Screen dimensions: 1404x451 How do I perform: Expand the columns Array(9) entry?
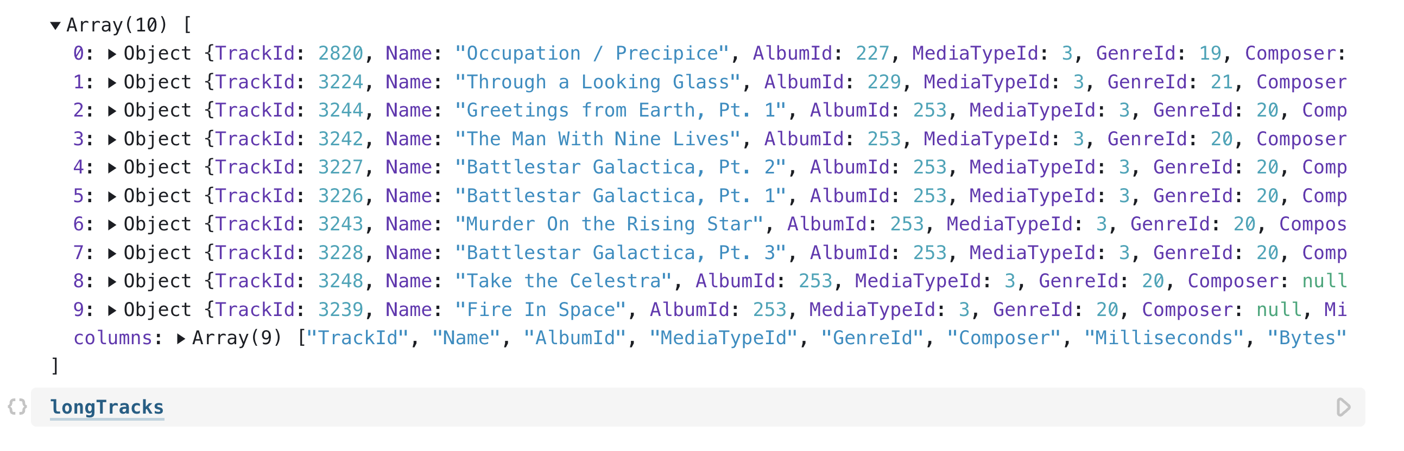coord(181,337)
